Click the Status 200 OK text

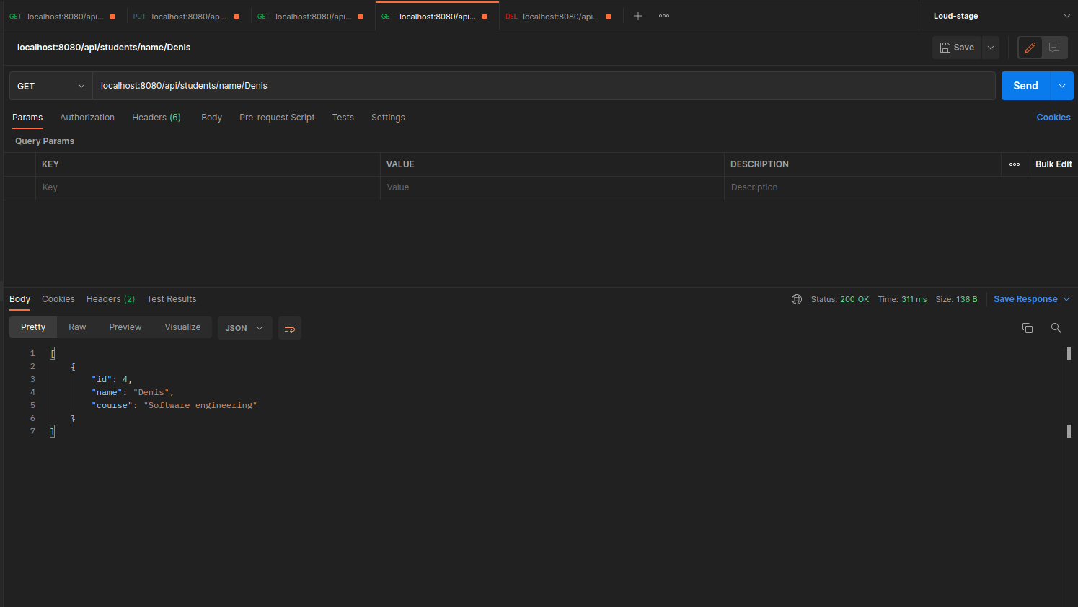839,299
